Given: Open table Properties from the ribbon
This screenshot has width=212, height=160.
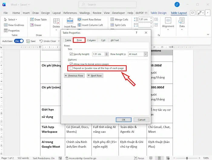Looking at the screenshot, I should tap(6, 31).
